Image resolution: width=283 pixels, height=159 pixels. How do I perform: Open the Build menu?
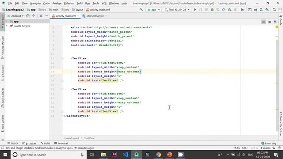pyautogui.click(x=80, y=3)
